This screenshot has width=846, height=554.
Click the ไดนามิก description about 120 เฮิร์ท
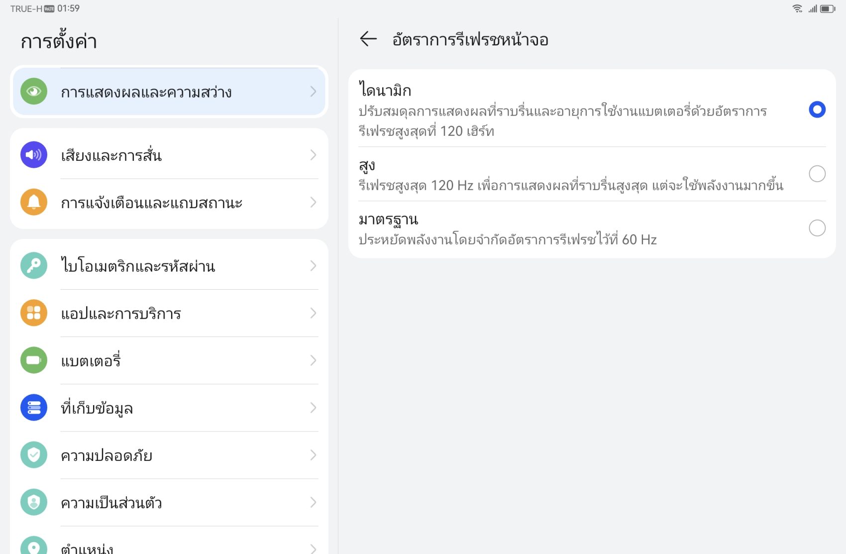pyautogui.click(x=562, y=120)
